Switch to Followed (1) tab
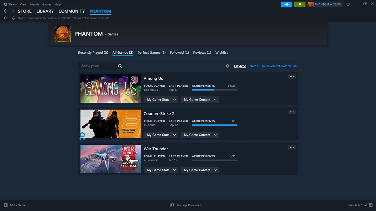 click(x=179, y=53)
